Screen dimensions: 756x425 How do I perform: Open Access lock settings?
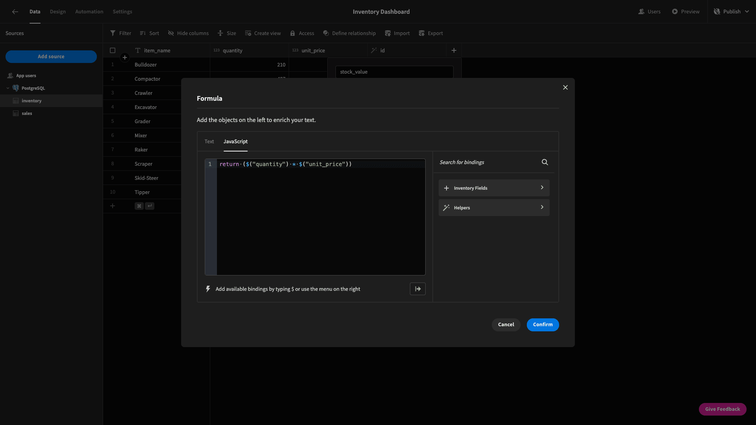tap(302, 33)
